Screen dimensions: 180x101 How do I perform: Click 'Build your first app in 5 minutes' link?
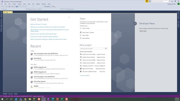(39, 24)
